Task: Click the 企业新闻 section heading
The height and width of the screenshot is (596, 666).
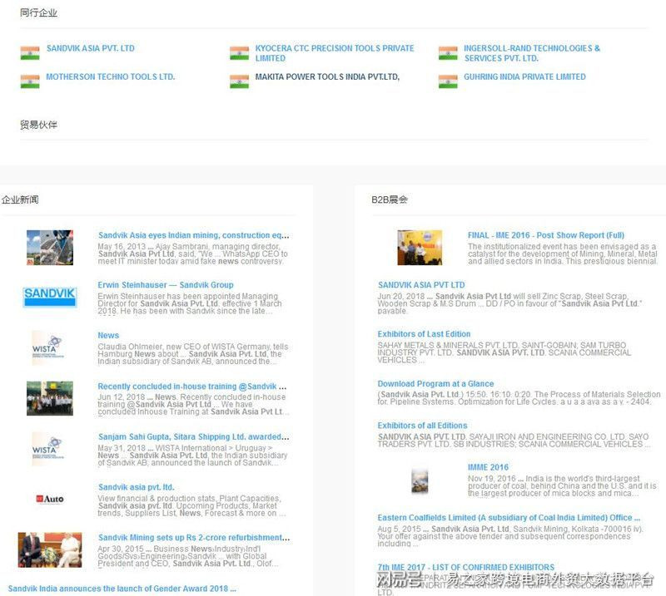Action: 19,199
